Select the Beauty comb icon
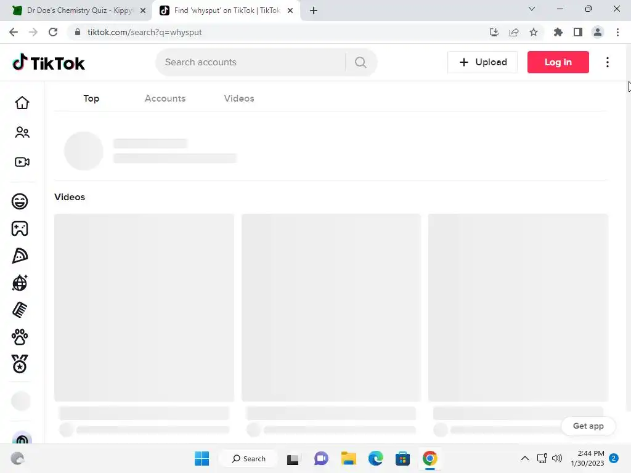Viewport: 631px width, 473px height. pos(20,310)
